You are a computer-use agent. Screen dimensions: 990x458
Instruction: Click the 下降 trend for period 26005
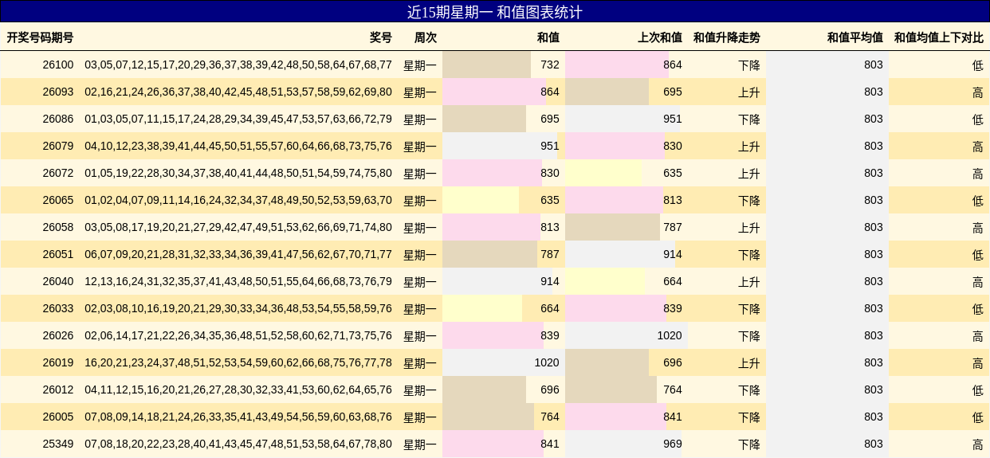749,417
